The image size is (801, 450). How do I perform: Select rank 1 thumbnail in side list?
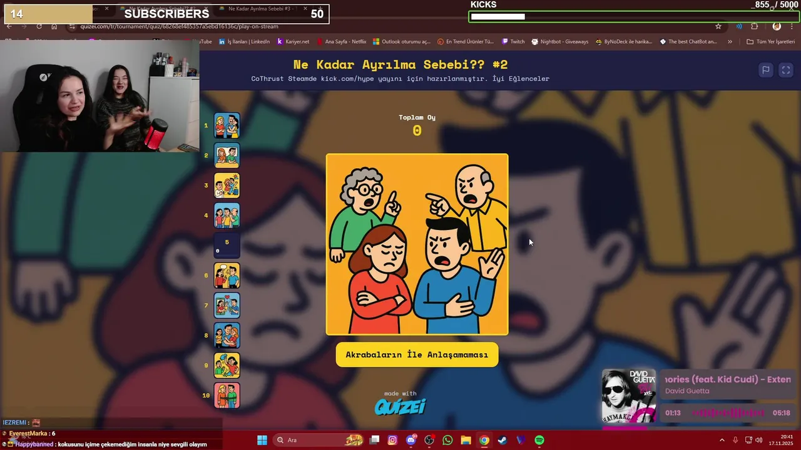[227, 126]
